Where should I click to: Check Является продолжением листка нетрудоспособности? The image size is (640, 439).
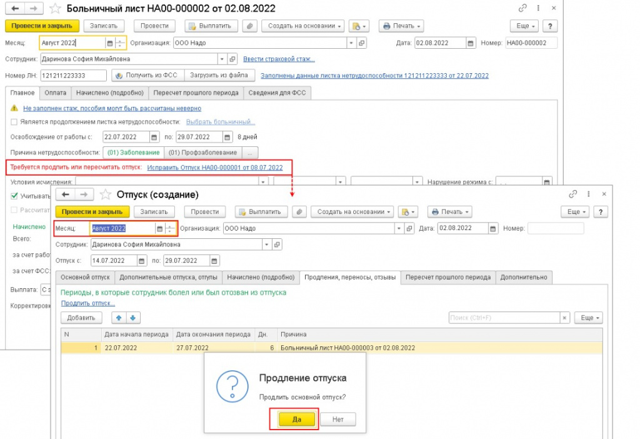[x=14, y=122]
